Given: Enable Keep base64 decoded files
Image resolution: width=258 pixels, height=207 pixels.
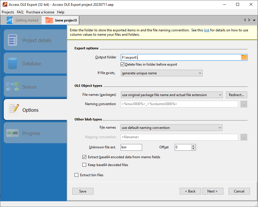Looking at the screenshot, I should pos(84,165).
